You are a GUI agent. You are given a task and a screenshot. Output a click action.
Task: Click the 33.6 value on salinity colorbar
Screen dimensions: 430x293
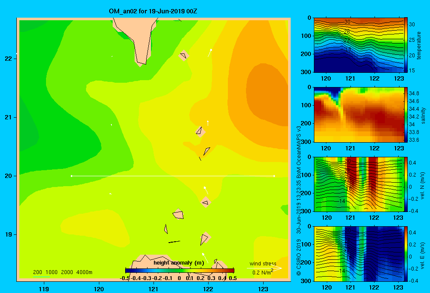click(x=414, y=140)
